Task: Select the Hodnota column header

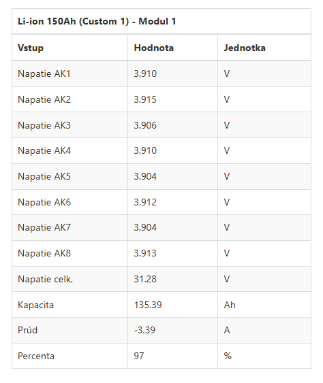Action: (154, 48)
